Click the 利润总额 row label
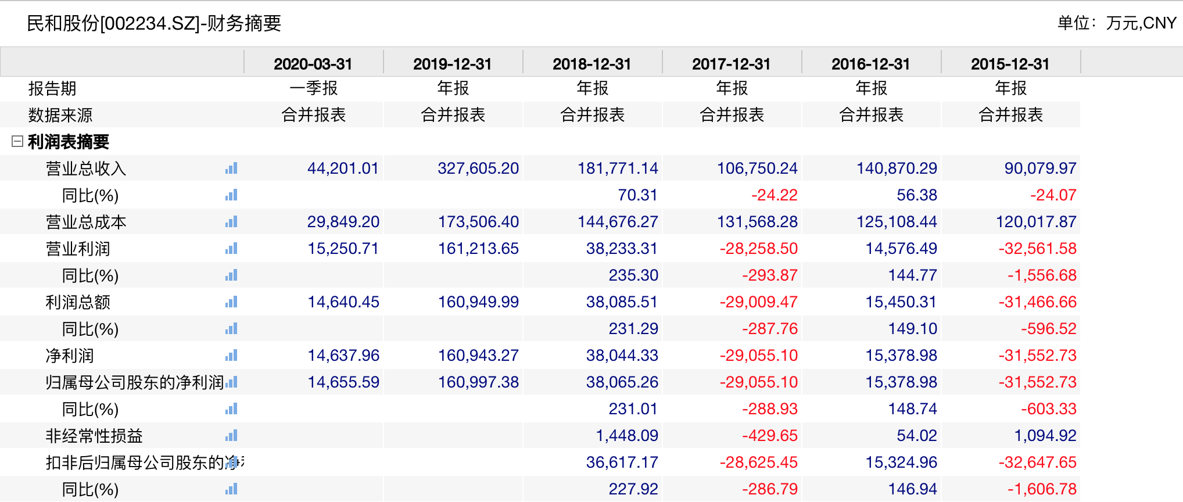 point(78,302)
